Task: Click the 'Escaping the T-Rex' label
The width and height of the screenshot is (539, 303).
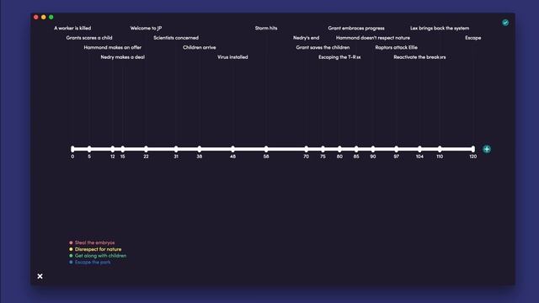Action: [x=339, y=57]
